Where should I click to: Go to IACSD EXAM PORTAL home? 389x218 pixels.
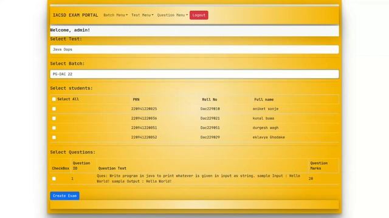click(x=75, y=15)
